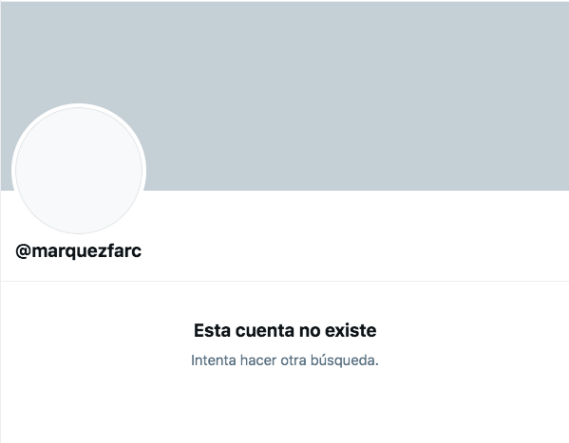Click the word 'otra' in the subtitle

pyautogui.click(x=294, y=360)
